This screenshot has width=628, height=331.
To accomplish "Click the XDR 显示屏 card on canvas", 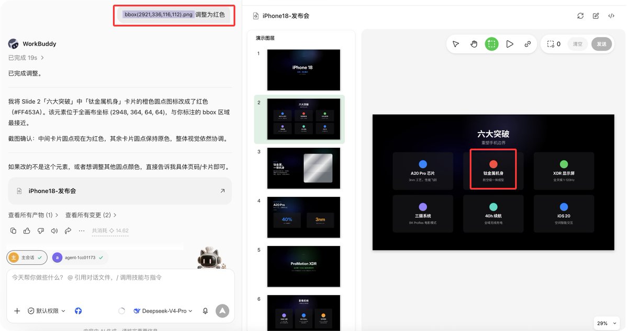I will (x=564, y=171).
